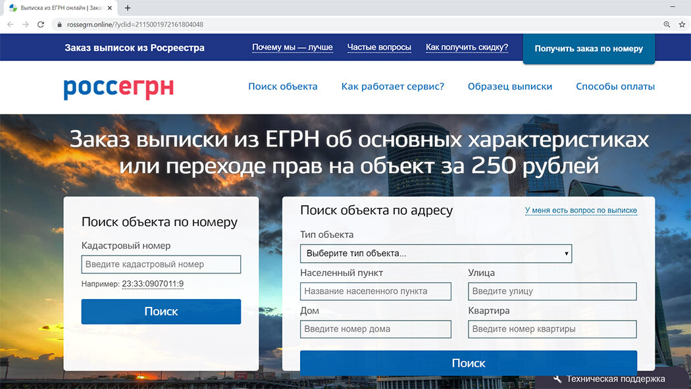
Task: Click 'Поиск объекта по номеру' heading
Action: (159, 222)
